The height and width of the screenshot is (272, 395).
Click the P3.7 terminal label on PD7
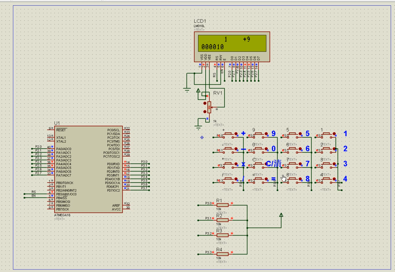point(144,188)
